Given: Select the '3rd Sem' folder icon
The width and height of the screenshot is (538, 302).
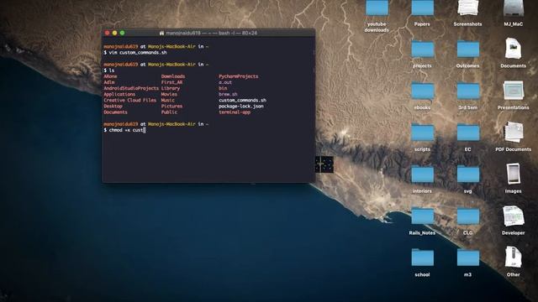Looking at the screenshot, I should 468,91.
